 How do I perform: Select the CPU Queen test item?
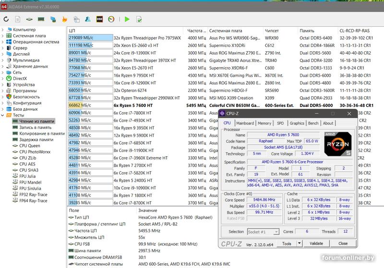click(x=29, y=146)
